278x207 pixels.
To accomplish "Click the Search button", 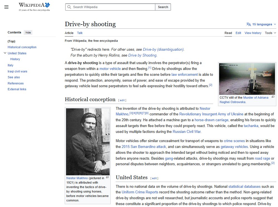I will 163,7.
